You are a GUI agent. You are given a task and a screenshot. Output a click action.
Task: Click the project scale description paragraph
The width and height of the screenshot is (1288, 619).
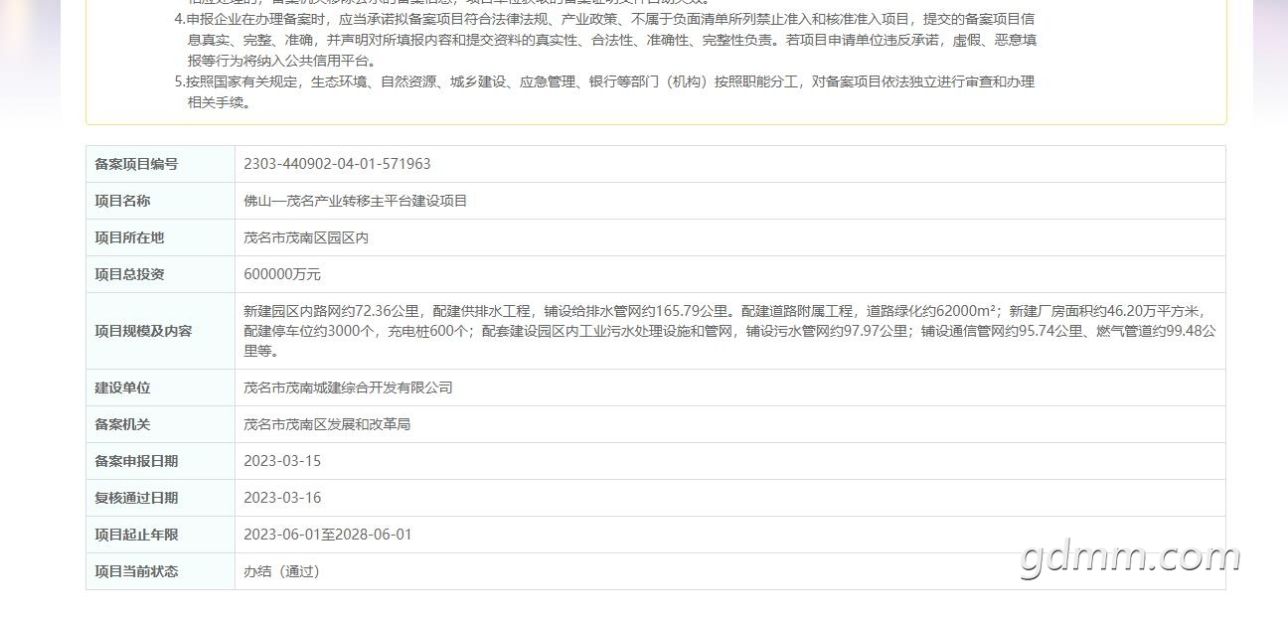coord(729,331)
